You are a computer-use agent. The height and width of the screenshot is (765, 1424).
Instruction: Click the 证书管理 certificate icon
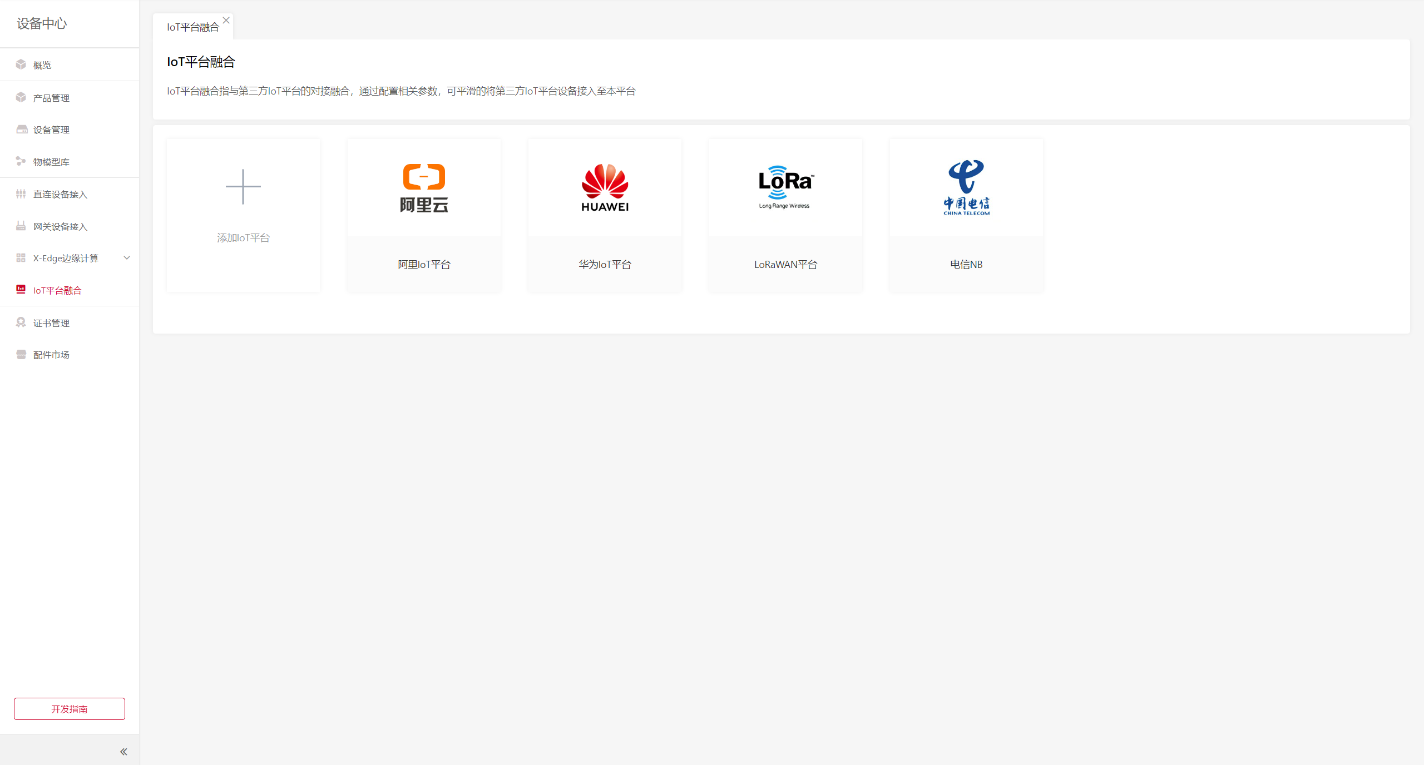pos(21,322)
